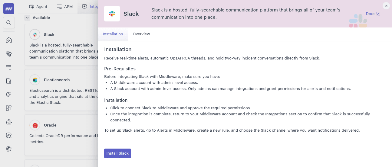Open the dashboards grid-plus icon in the sidebar

(x=9, y=108)
